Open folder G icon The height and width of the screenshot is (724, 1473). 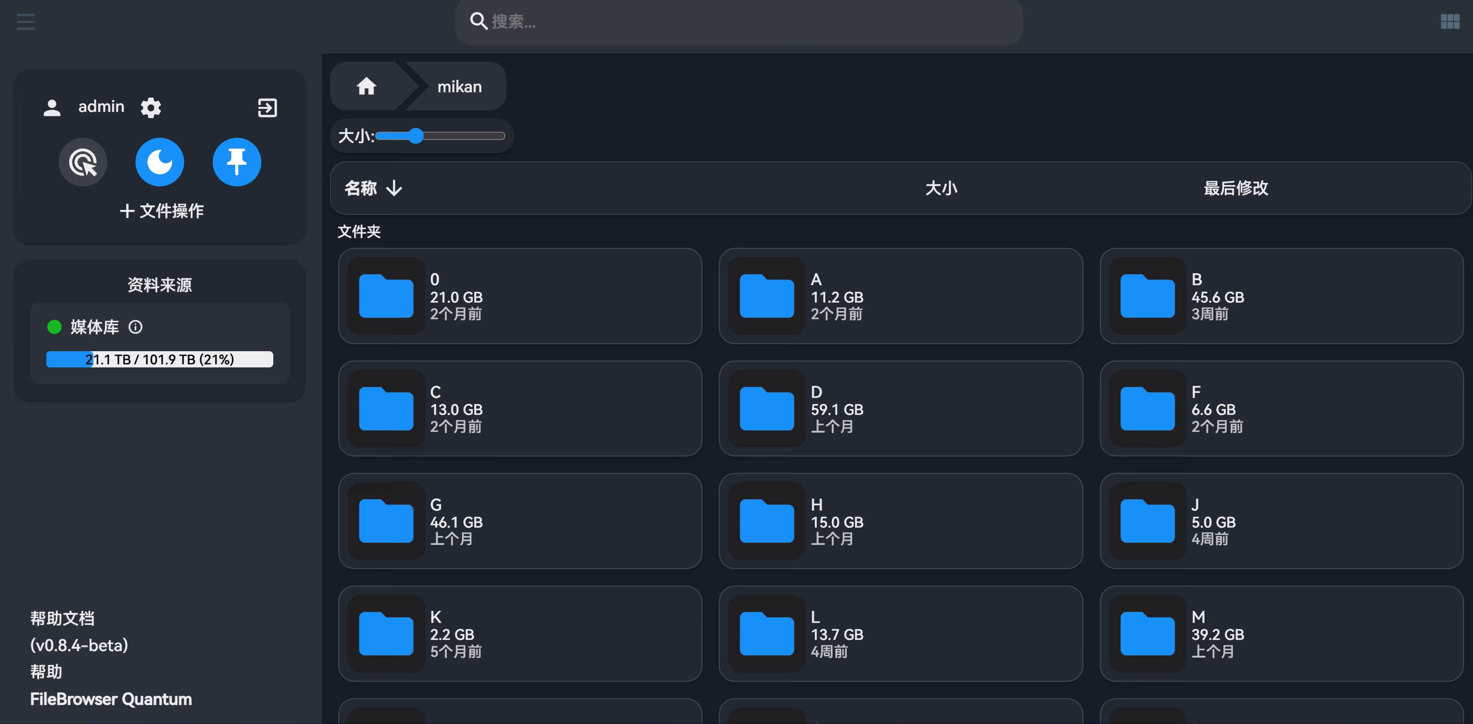(386, 521)
